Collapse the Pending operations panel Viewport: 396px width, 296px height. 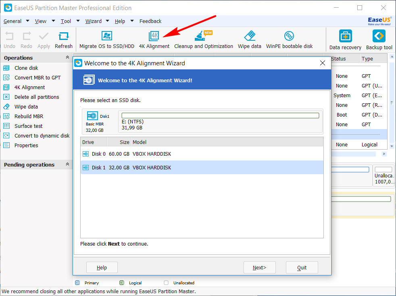[x=67, y=164]
